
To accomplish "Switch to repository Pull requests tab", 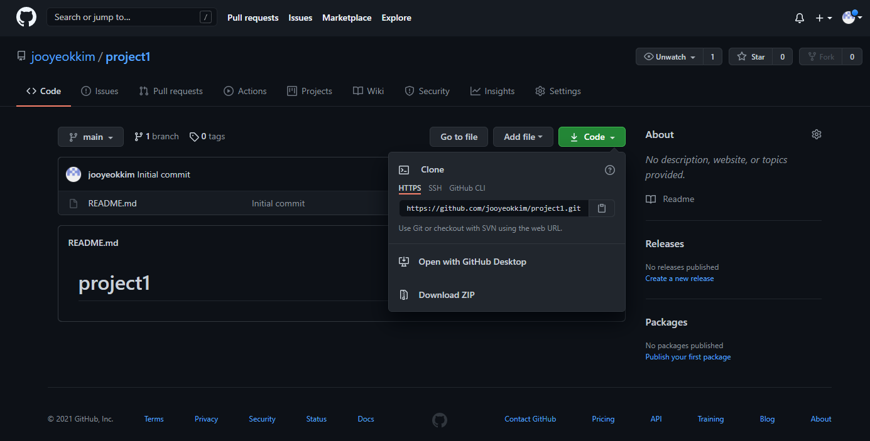I will (x=171, y=91).
